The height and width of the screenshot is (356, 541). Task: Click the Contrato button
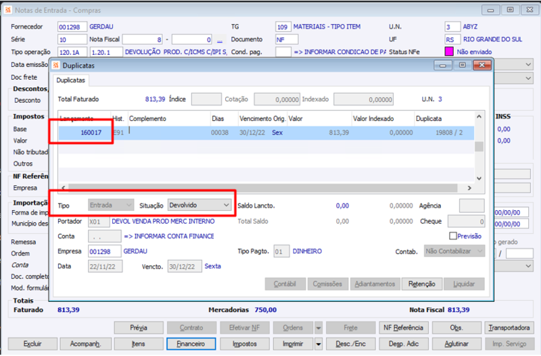pos(191,328)
